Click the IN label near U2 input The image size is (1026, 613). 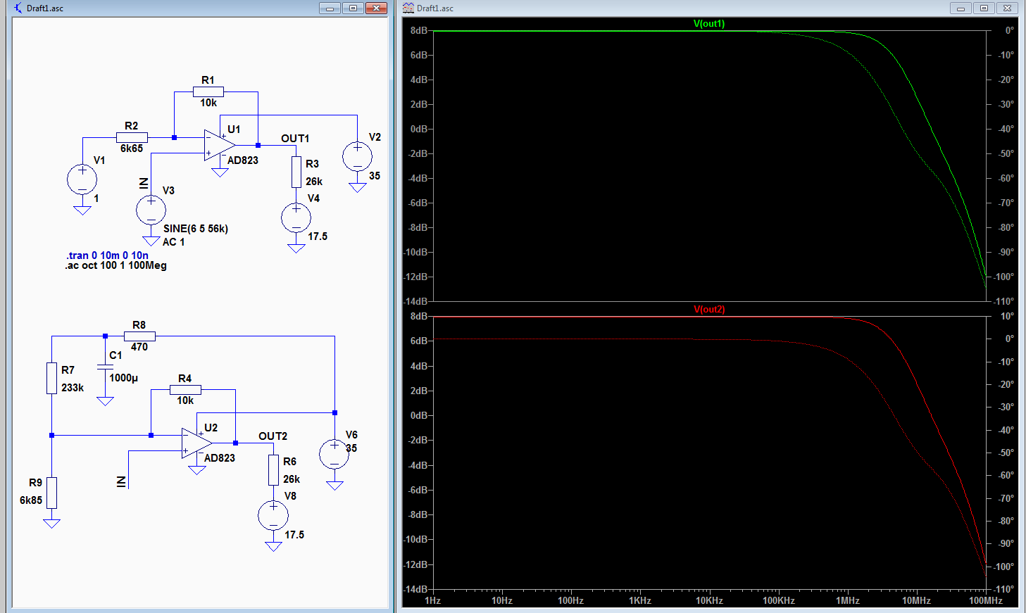(x=121, y=482)
